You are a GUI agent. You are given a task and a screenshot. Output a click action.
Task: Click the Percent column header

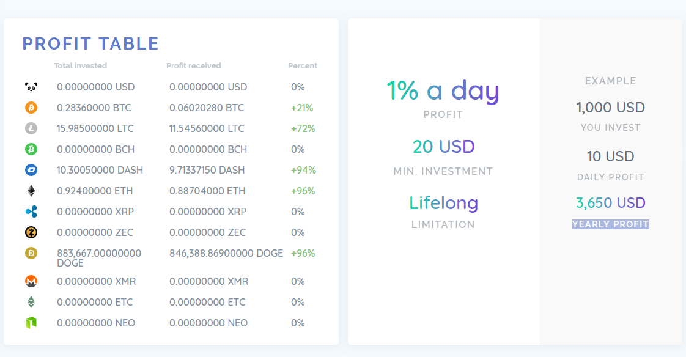303,66
